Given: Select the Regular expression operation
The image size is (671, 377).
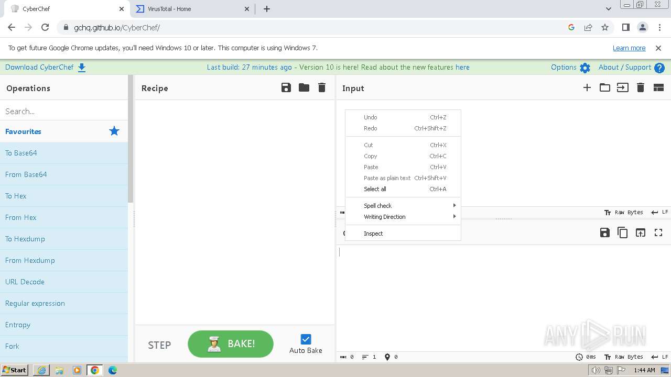Looking at the screenshot, I should [x=64, y=303].
